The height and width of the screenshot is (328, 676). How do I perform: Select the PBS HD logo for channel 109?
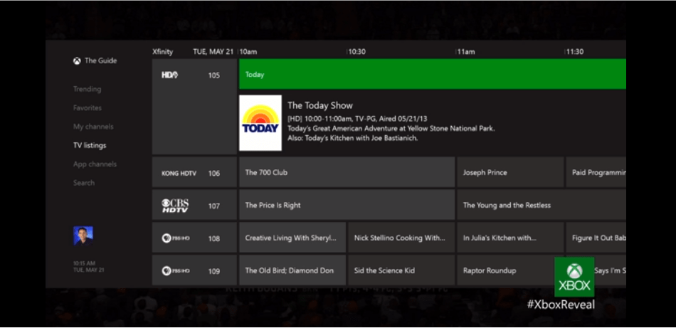pyautogui.click(x=176, y=271)
